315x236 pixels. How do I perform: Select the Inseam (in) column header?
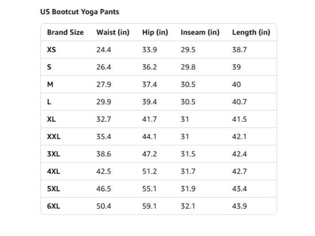pyautogui.click(x=200, y=32)
